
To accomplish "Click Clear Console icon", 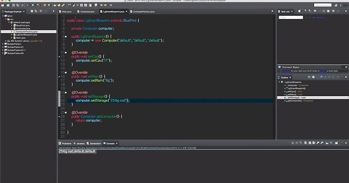I will [x=305, y=143].
